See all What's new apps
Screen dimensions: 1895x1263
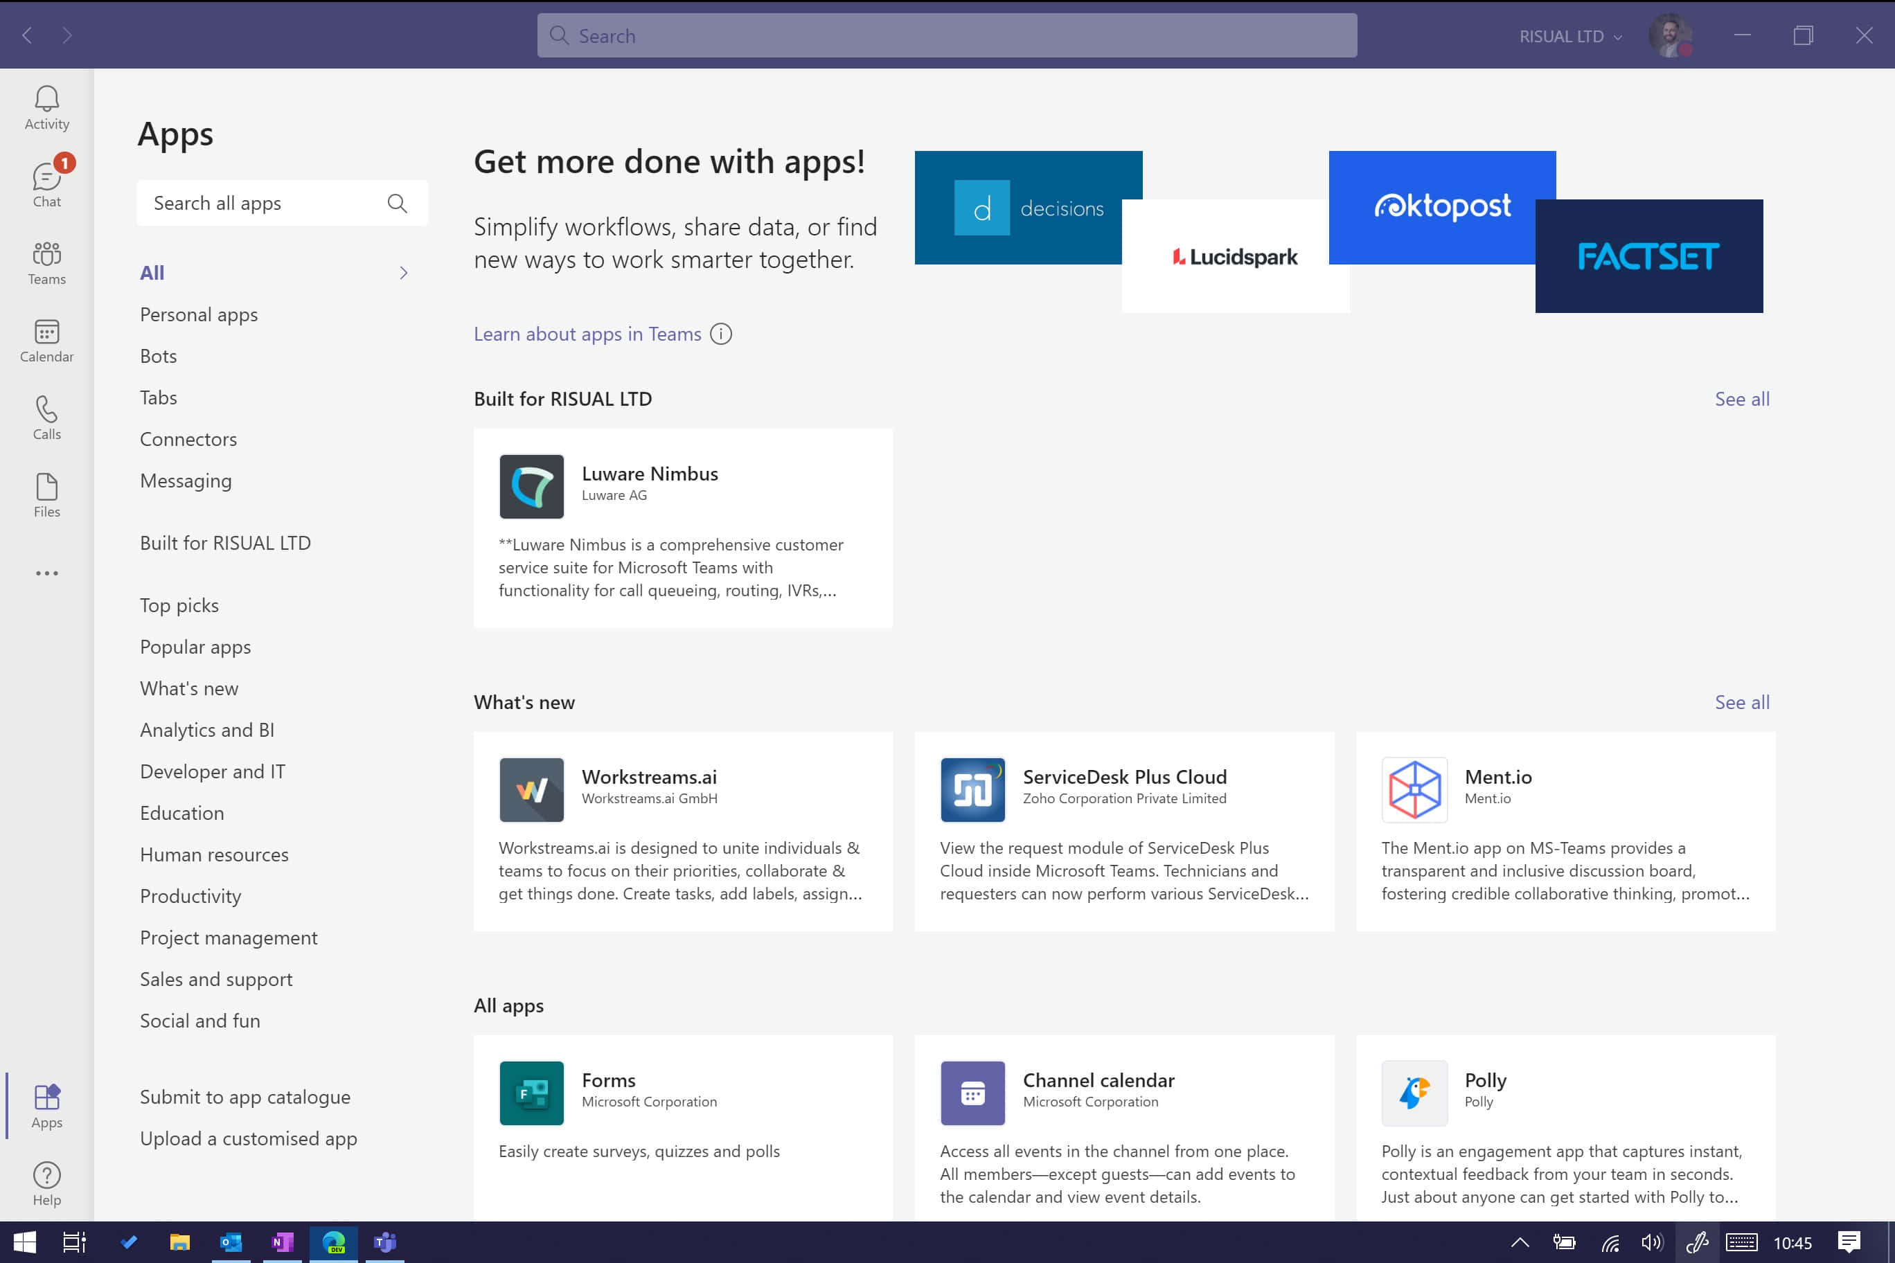tap(1742, 702)
